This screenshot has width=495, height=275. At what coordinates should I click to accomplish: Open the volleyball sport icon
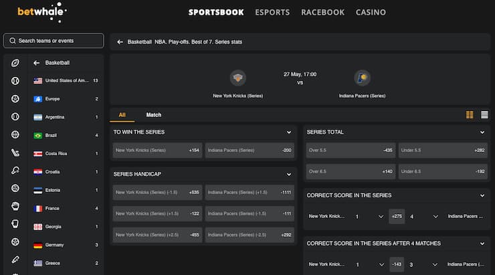coord(15,188)
